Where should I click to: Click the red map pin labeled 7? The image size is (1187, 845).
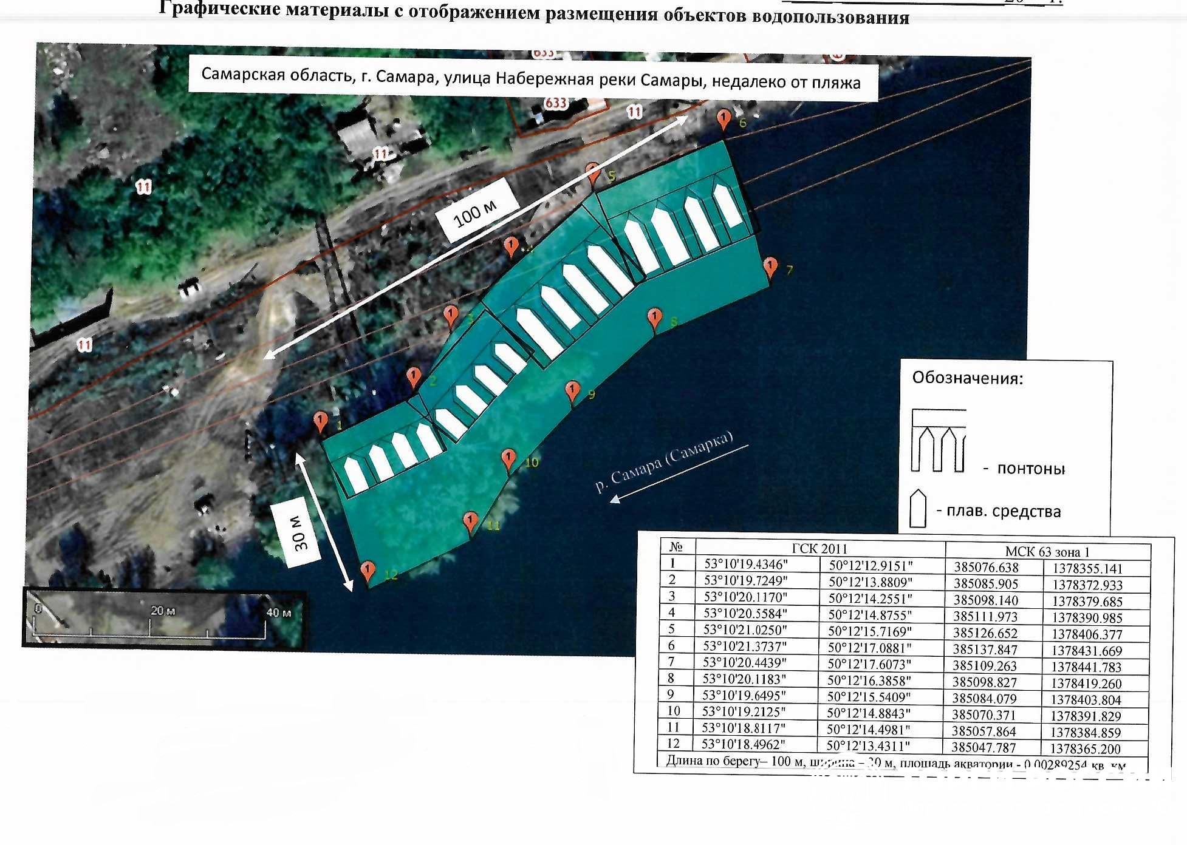coord(770,266)
